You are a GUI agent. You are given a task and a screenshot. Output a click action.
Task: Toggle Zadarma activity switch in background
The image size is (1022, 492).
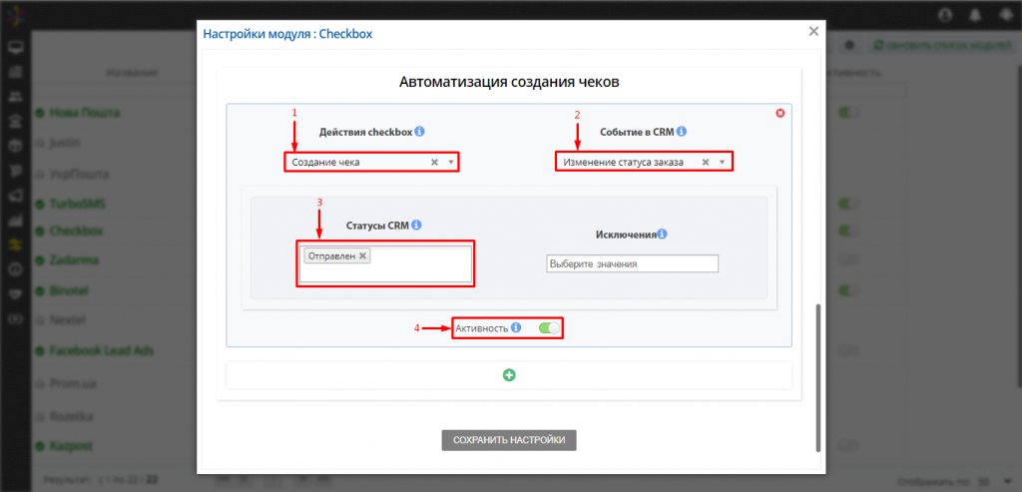[848, 260]
